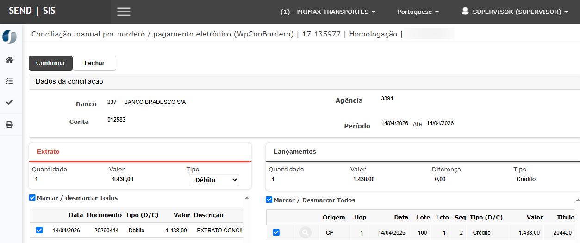The width and height of the screenshot is (580, 243).
Task: Click the printer icon in sidebar
Action: pyautogui.click(x=9, y=125)
